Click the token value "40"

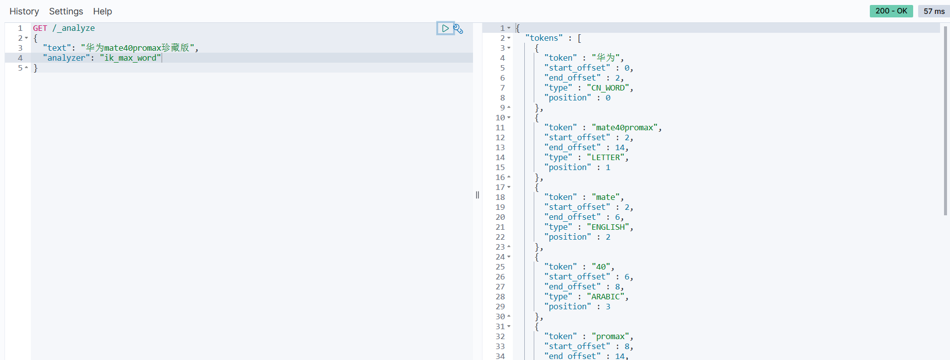point(601,267)
